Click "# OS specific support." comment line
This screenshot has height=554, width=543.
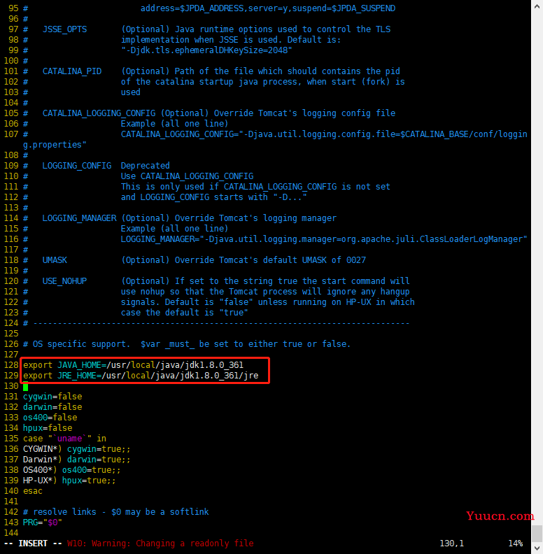(77, 344)
